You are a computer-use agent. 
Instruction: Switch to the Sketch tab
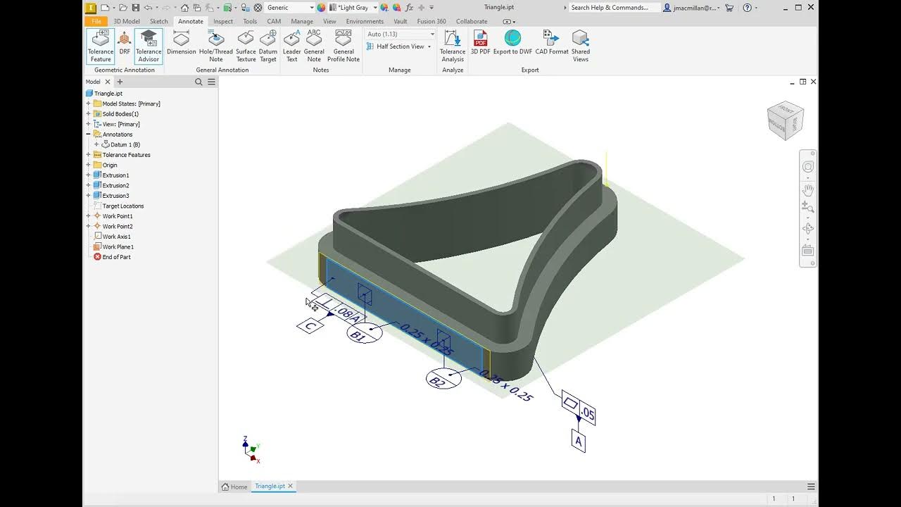(x=159, y=21)
